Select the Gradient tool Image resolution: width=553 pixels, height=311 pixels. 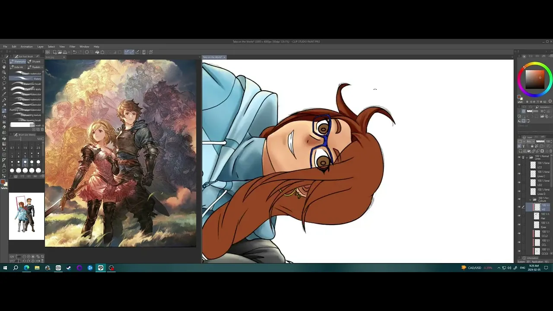[4, 144]
